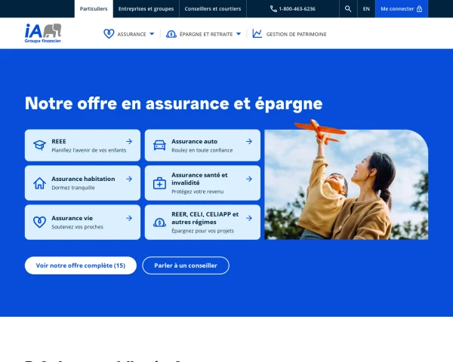Expand the Assurance dropdown menu
The height and width of the screenshot is (362, 453).
[x=129, y=34]
